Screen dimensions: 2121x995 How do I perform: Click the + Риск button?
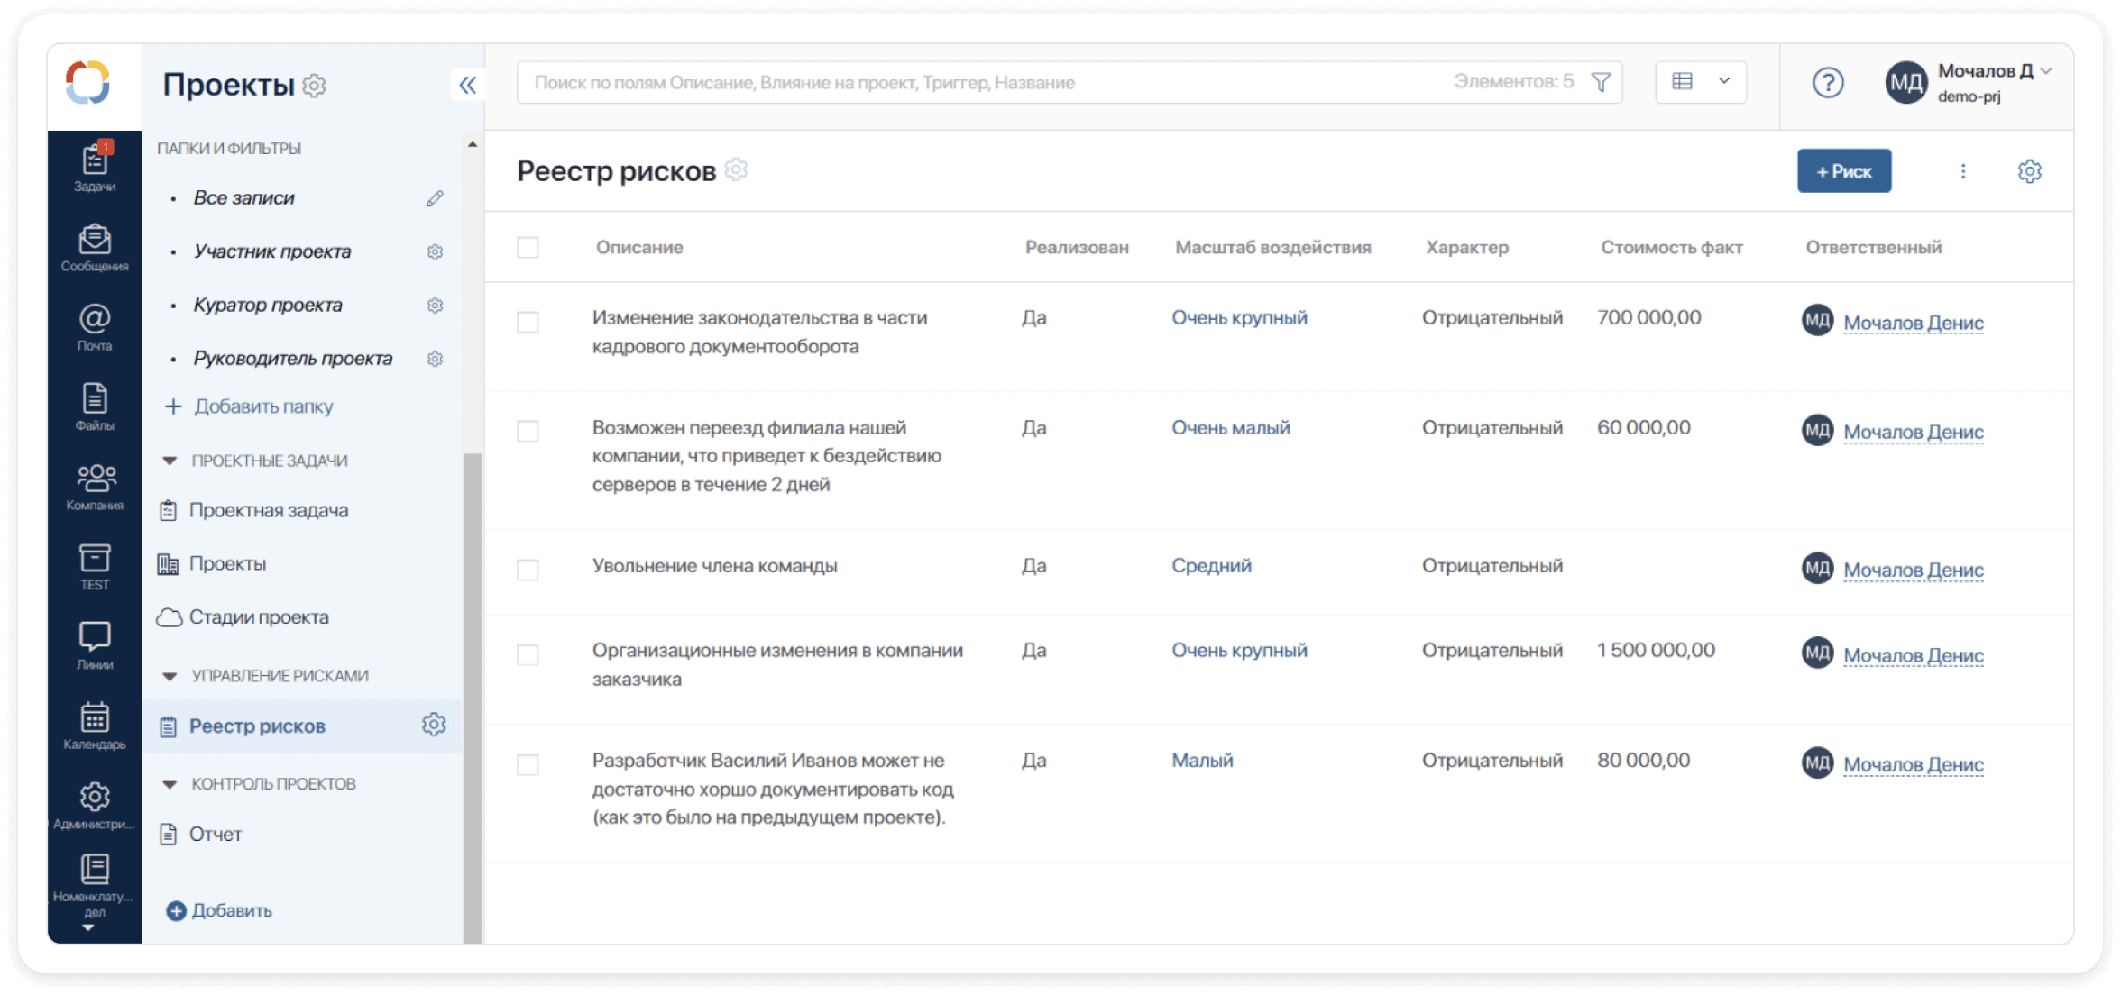point(1843,170)
